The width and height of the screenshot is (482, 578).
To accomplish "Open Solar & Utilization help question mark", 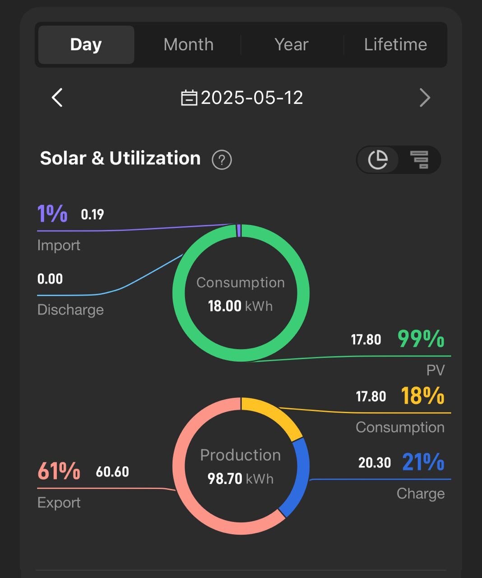I will [222, 160].
